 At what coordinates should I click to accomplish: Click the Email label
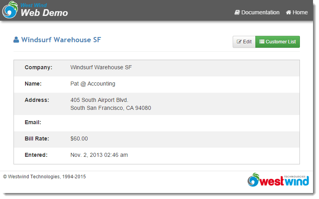pos(33,122)
